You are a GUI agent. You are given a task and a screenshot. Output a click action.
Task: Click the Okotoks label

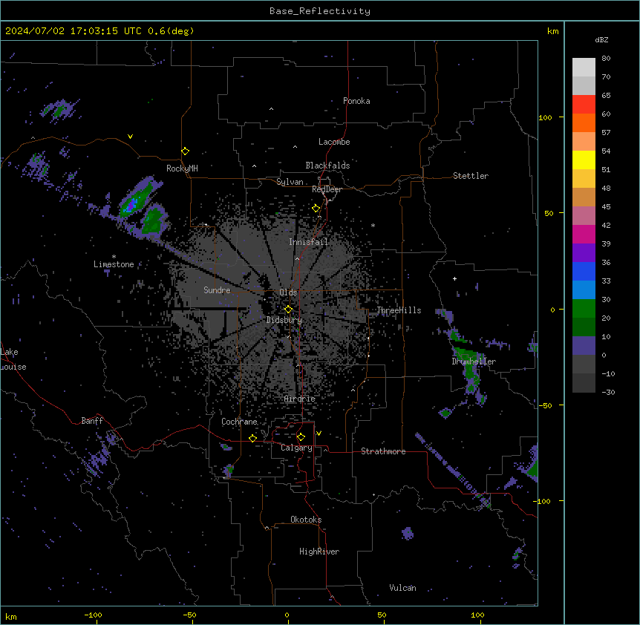[x=306, y=520]
